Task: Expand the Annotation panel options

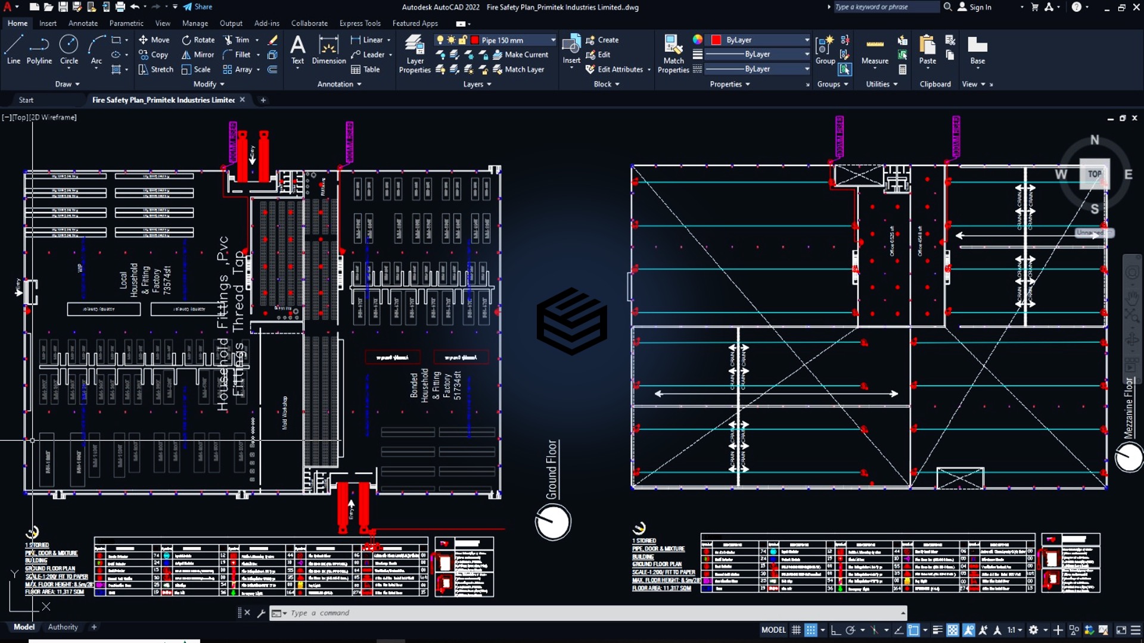Action: point(339,85)
